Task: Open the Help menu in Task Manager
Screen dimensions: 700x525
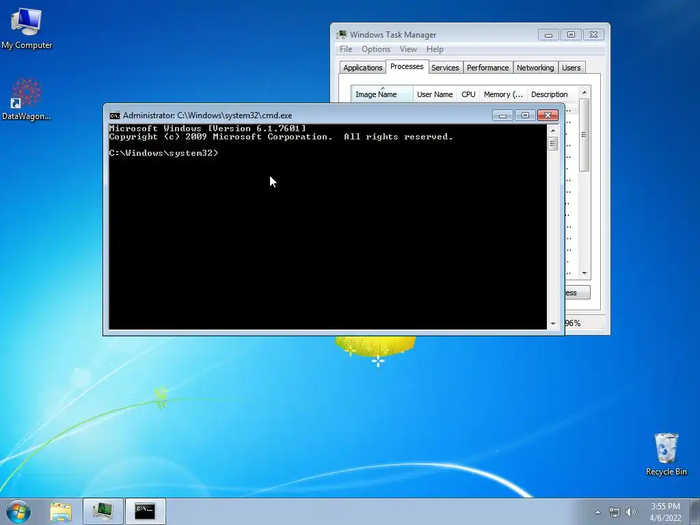Action: click(x=435, y=49)
